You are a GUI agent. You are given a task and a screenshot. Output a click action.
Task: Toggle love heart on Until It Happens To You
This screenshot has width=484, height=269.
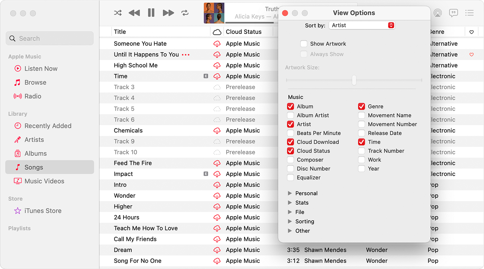point(472,55)
